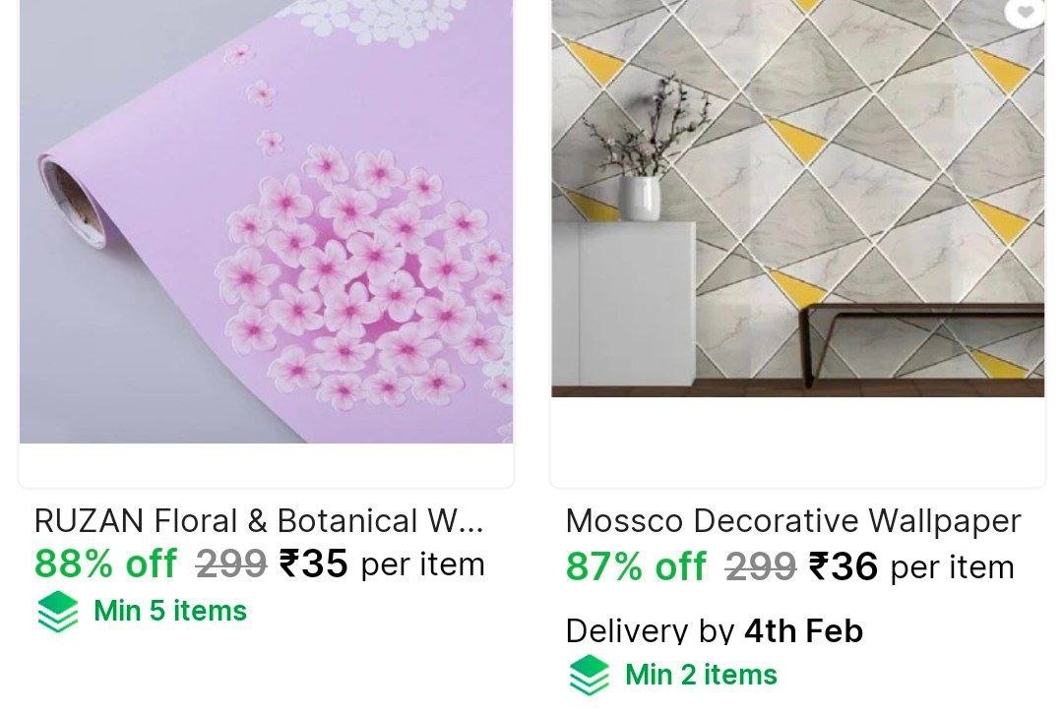Viewport: 1063px width, 712px height.
Task: Click the Min 2 items label
Action: click(x=701, y=675)
